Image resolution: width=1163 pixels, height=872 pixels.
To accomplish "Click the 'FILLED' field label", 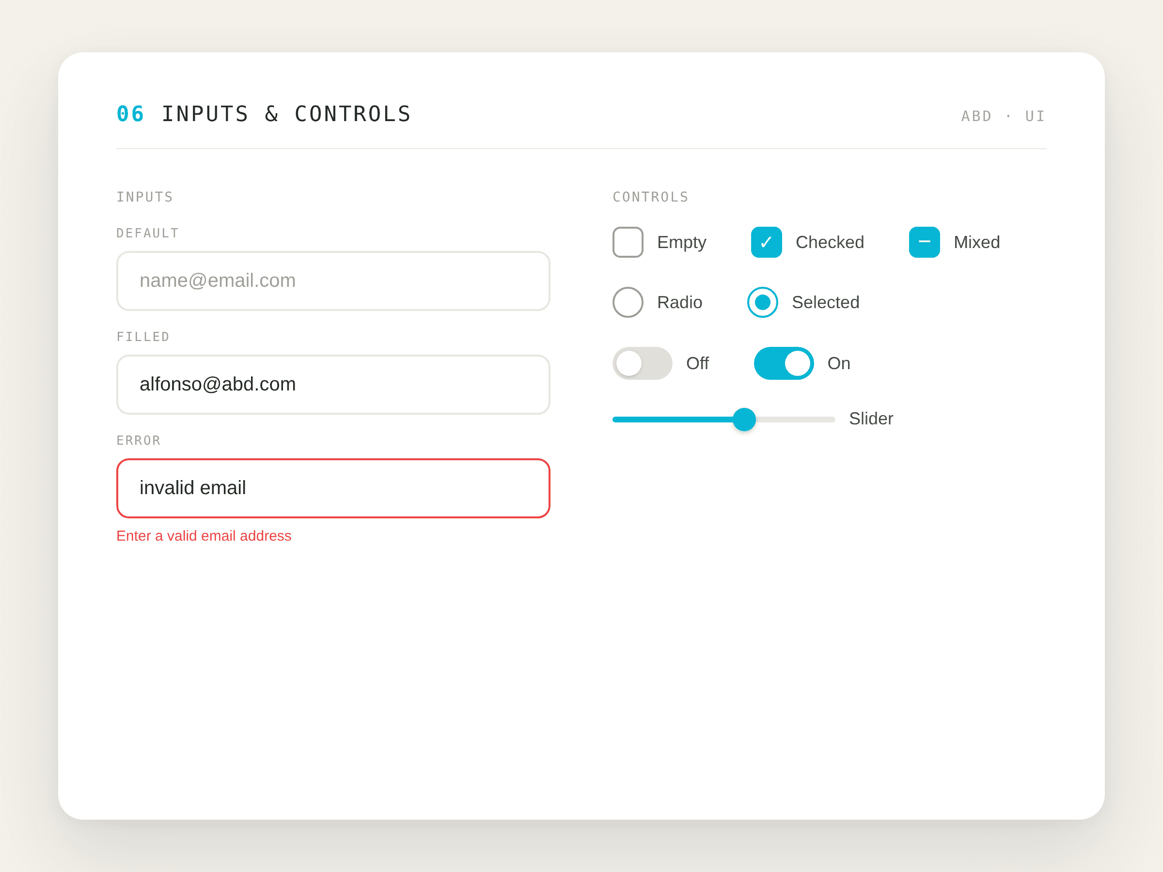I will (x=143, y=336).
